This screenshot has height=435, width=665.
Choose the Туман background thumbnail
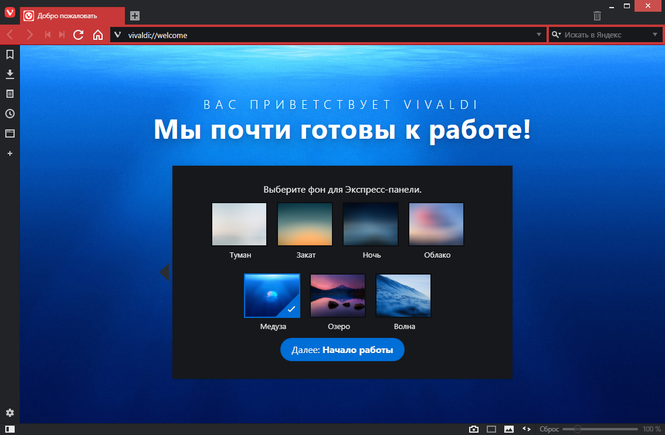pos(239,224)
